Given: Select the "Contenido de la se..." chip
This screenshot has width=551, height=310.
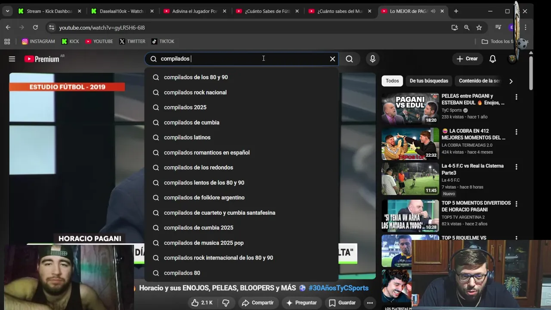Looking at the screenshot, I should (x=480, y=81).
